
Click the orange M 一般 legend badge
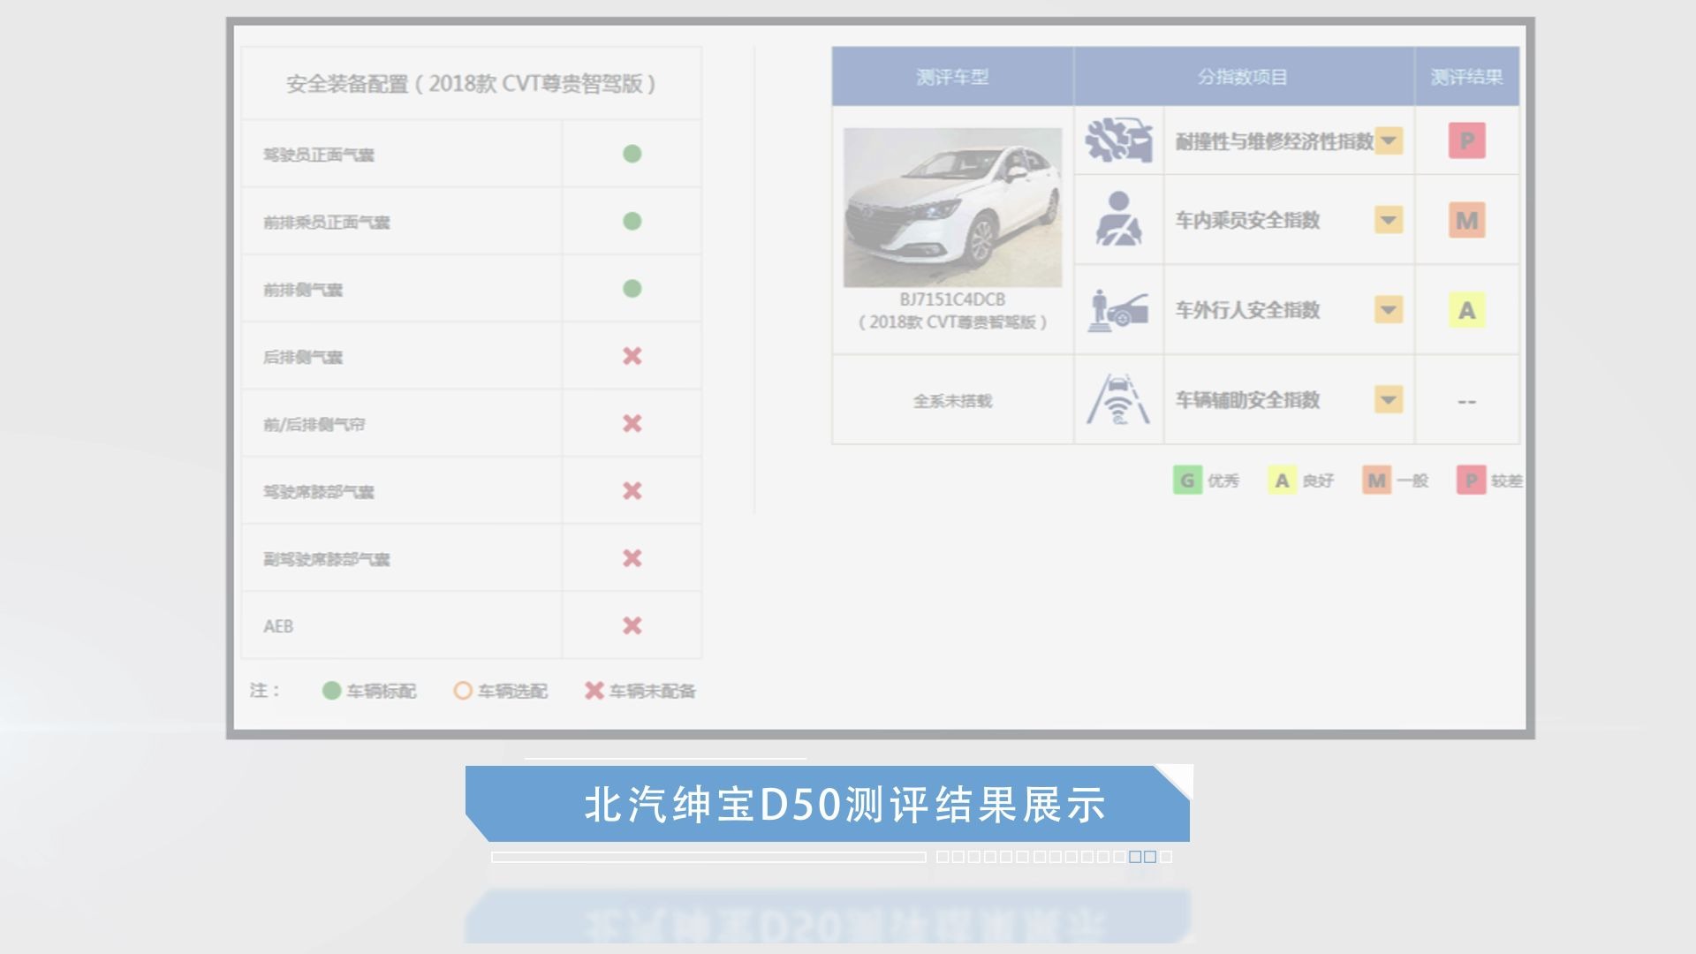pos(1376,481)
